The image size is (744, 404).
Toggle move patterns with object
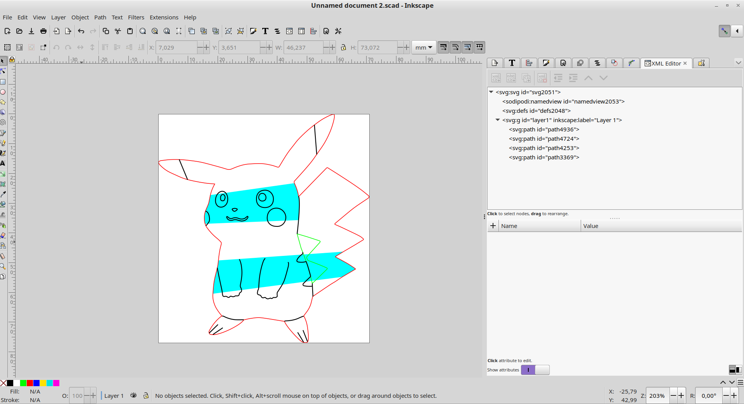(479, 47)
